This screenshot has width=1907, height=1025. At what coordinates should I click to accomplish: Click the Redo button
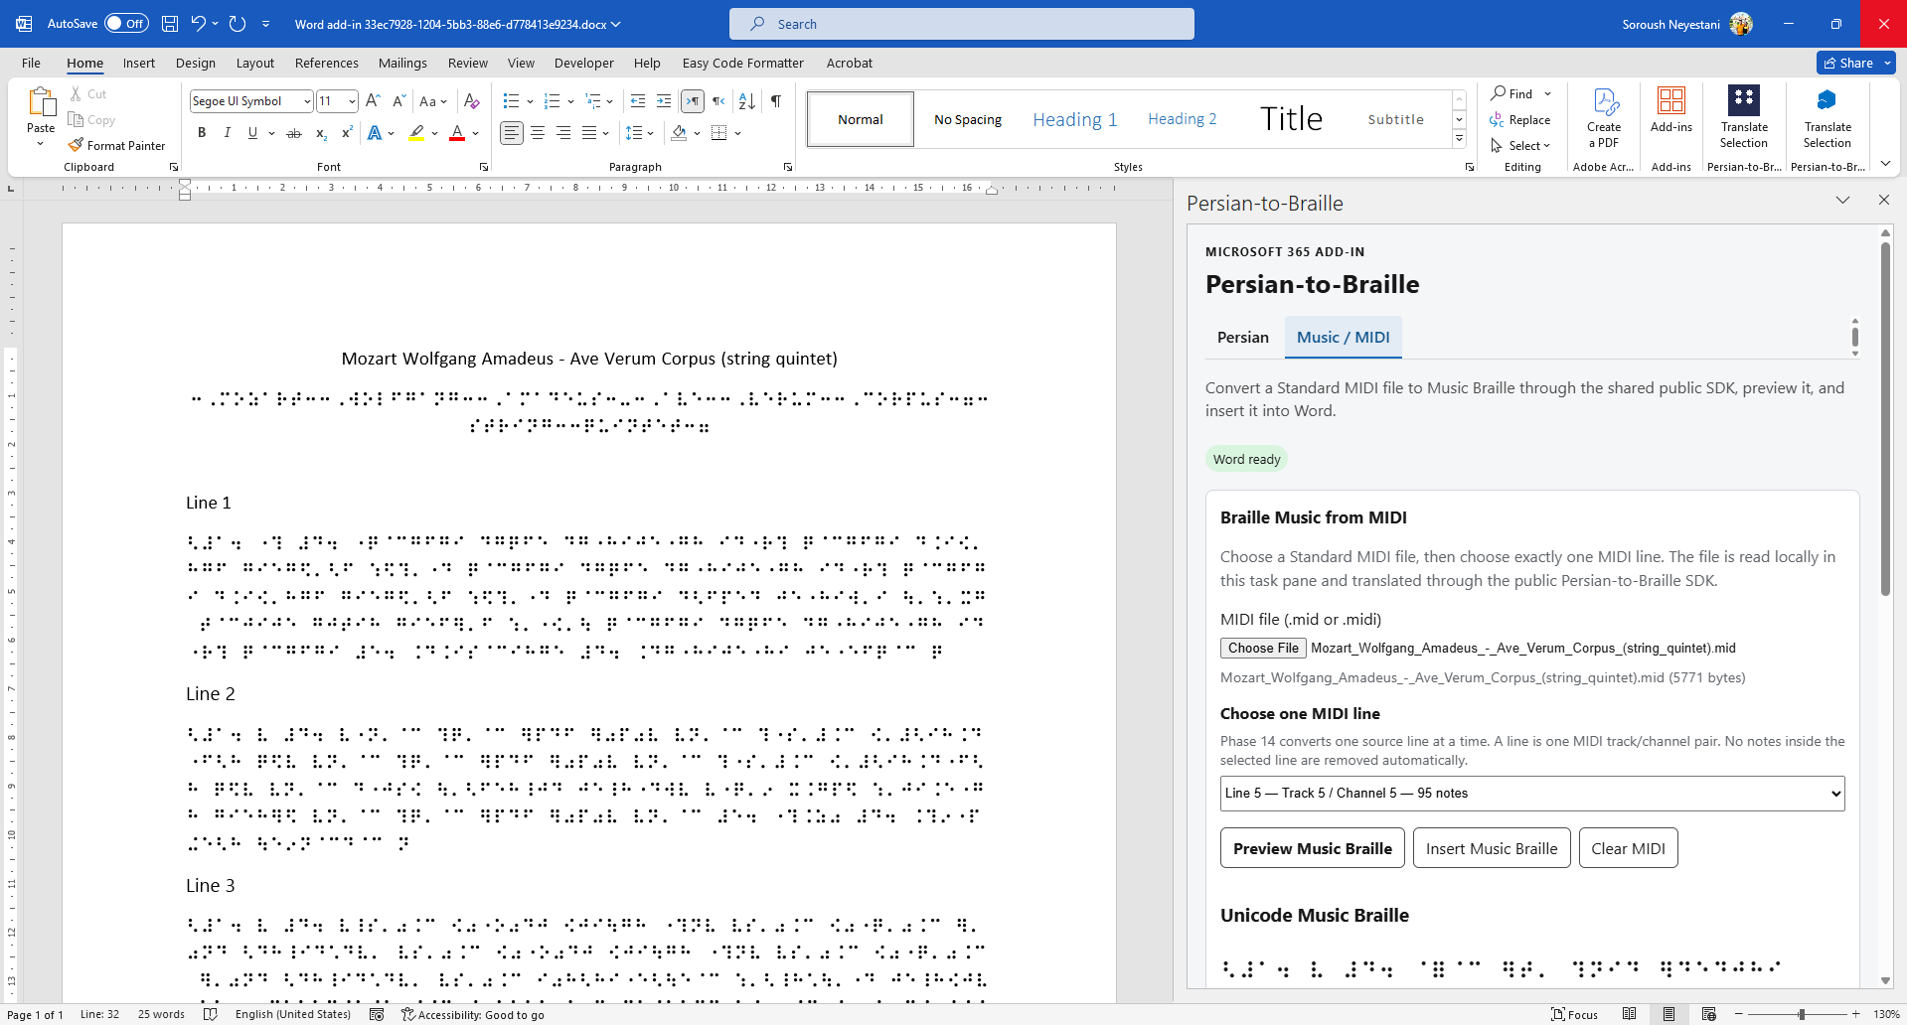point(238,24)
